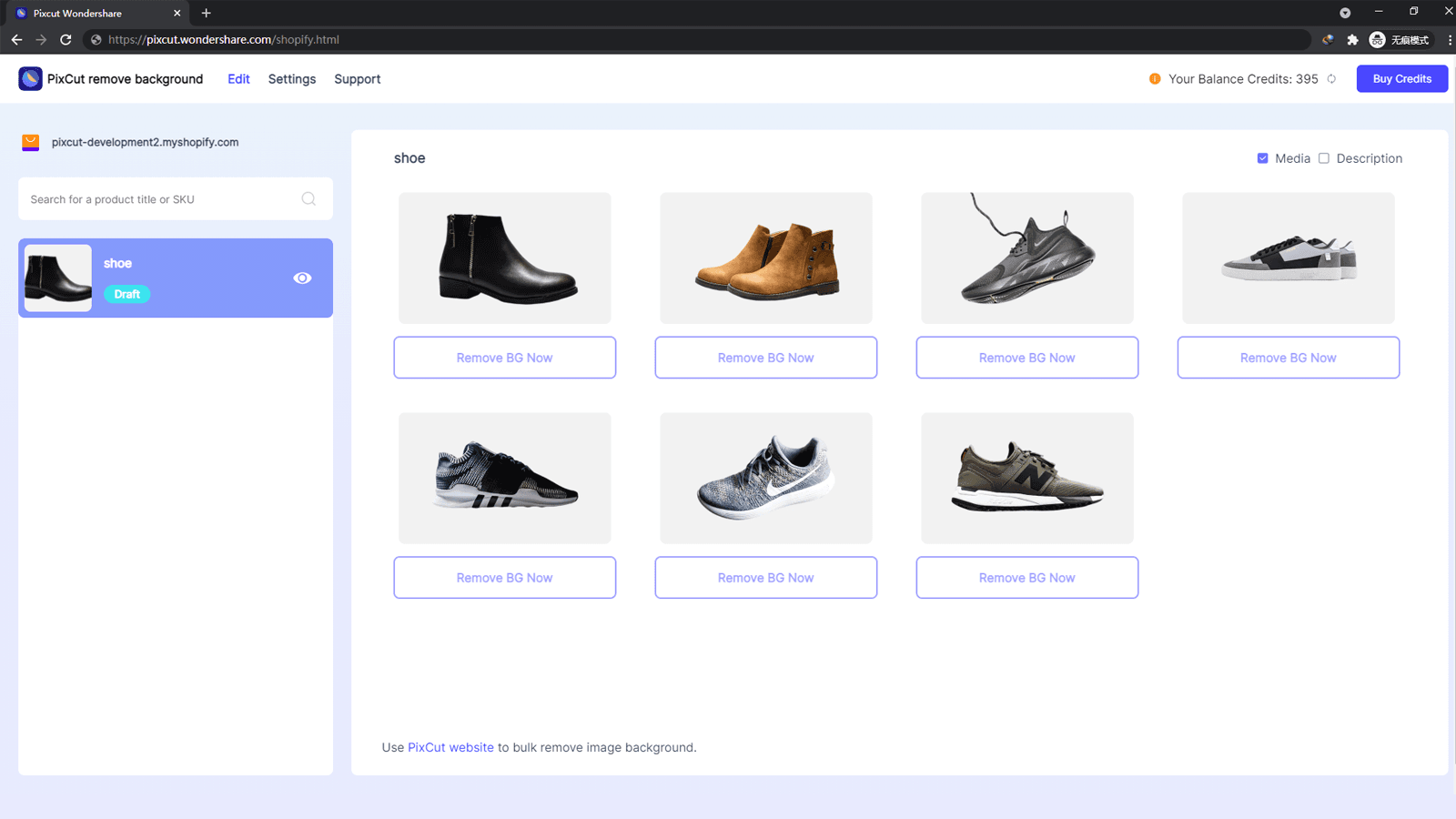Image resolution: width=1456 pixels, height=819 pixels.
Task: Click the Shopify store icon beside the store name
Action: coord(30,142)
